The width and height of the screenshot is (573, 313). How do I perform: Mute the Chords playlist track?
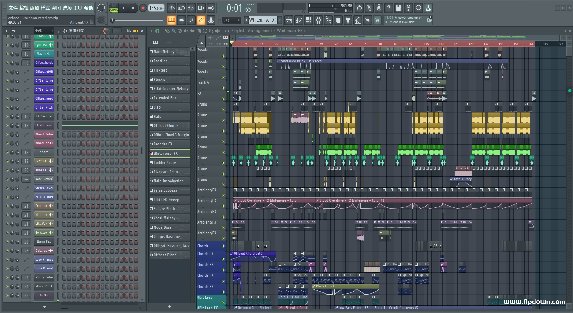click(223, 246)
